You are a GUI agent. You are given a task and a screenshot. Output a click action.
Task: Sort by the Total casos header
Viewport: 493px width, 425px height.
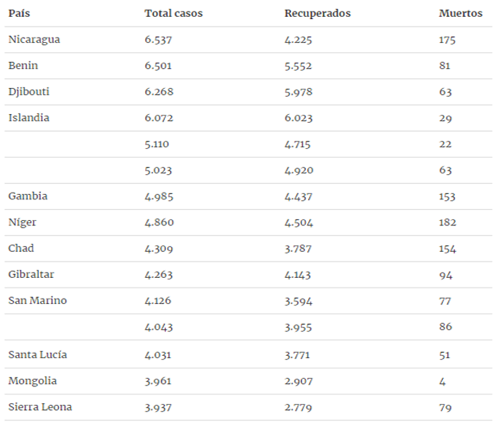click(174, 13)
